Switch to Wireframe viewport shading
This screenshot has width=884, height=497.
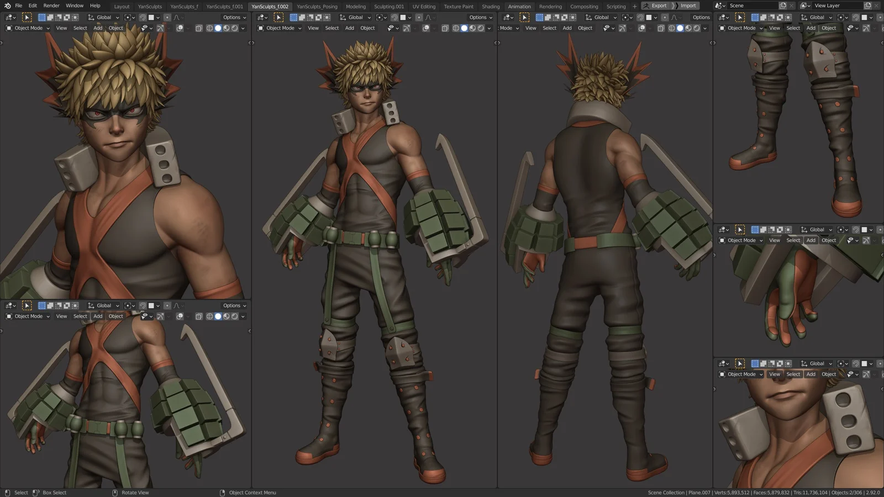455,28
